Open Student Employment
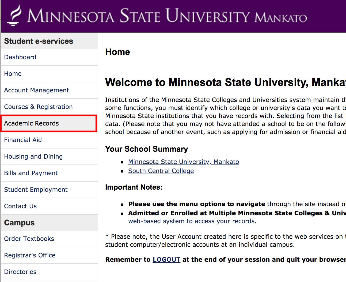This screenshot has height=282, width=346. [36, 190]
